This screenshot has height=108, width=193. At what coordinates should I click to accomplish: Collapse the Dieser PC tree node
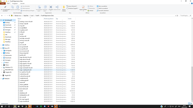click(x=1, y=48)
